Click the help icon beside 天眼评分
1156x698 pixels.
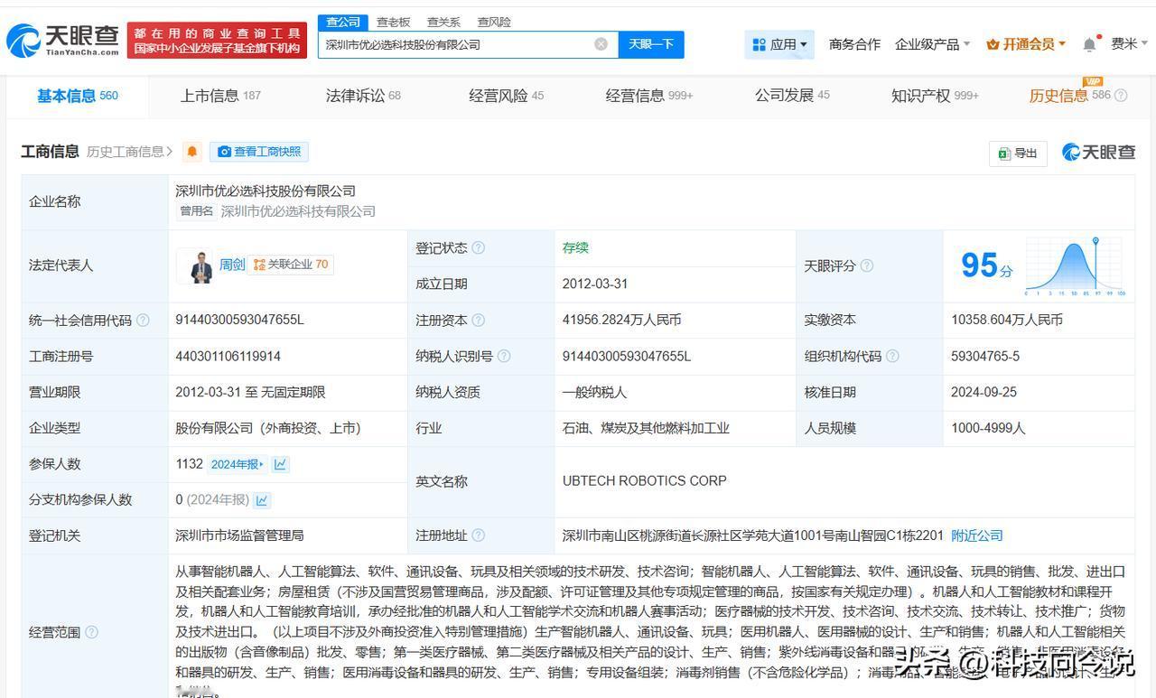tap(867, 265)
